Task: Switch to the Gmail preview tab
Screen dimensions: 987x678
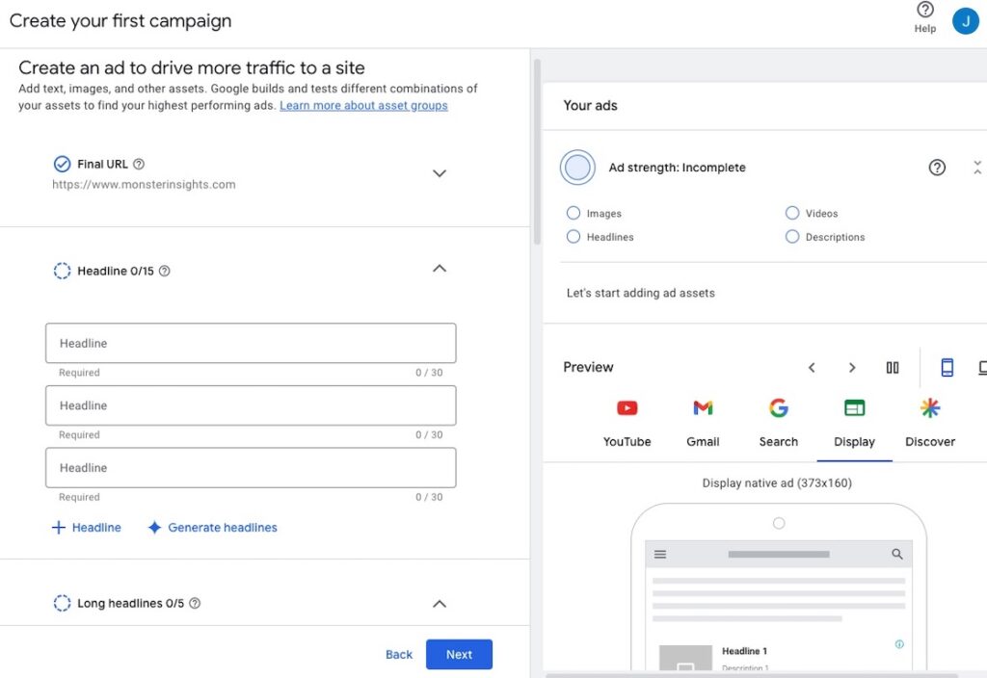Action: tap(703, 423)
